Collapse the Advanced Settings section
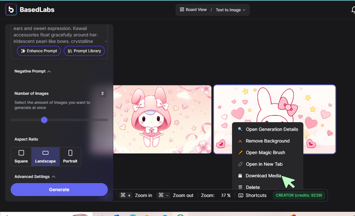 (x=35, y=177)
